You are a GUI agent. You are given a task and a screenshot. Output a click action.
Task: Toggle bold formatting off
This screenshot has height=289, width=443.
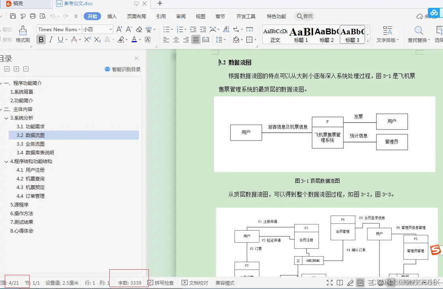pyautogui.click(x=41, y=40)
